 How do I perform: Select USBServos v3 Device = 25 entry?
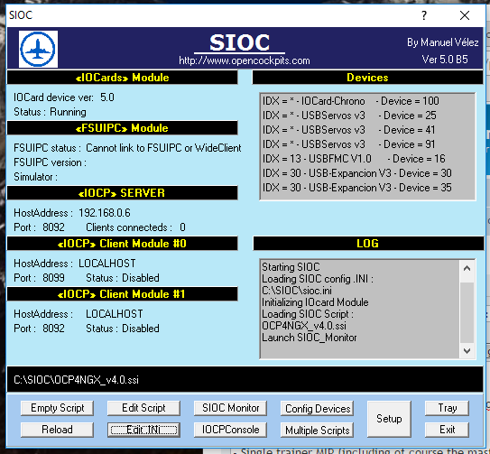349,116
